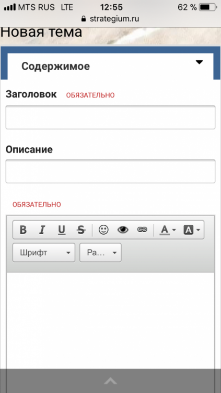Screen dimensions: 221x393
Task: Open text color picker
Action: [168, 230]
